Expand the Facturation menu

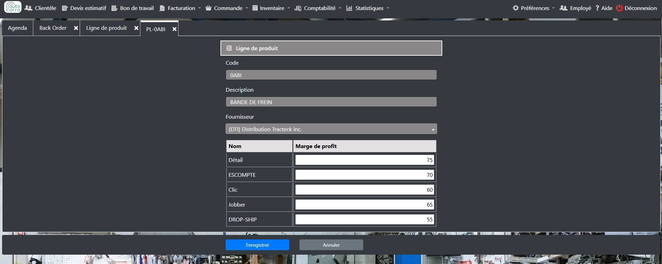[180, 8]
